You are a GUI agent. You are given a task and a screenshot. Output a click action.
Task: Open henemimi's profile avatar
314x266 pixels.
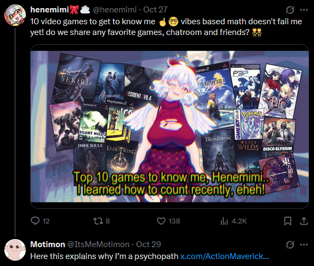[15, 15]
